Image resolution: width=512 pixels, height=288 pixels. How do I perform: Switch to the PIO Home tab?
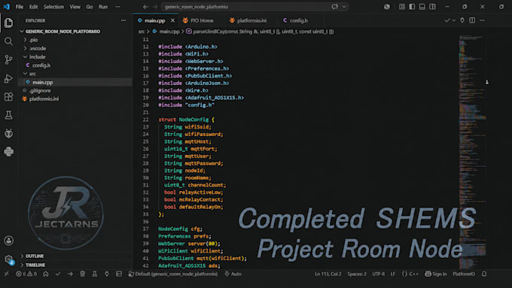198,20
